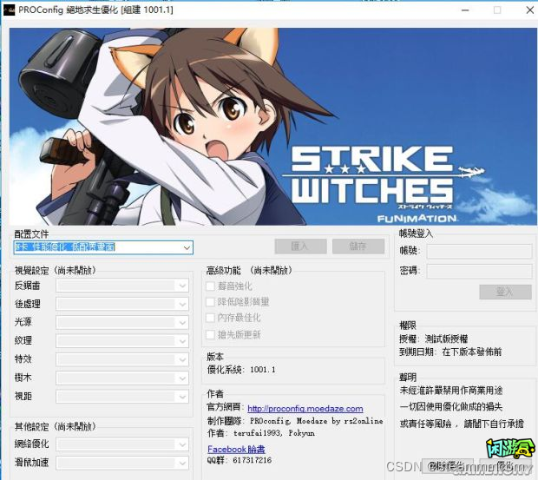Image resolution: width=538 pixels, height=480 pixels.
Task: Open the 配置文件 profile combo box
Action: (x=103, y=247)
